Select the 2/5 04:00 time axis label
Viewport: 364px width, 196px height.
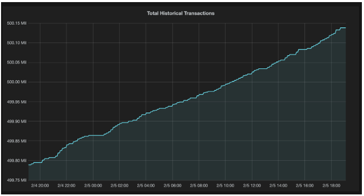tap(146, 185)
